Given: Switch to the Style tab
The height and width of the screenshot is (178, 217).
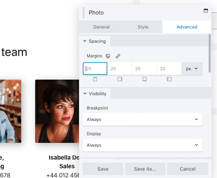Looking at the screenshot, I should point(143,27).
